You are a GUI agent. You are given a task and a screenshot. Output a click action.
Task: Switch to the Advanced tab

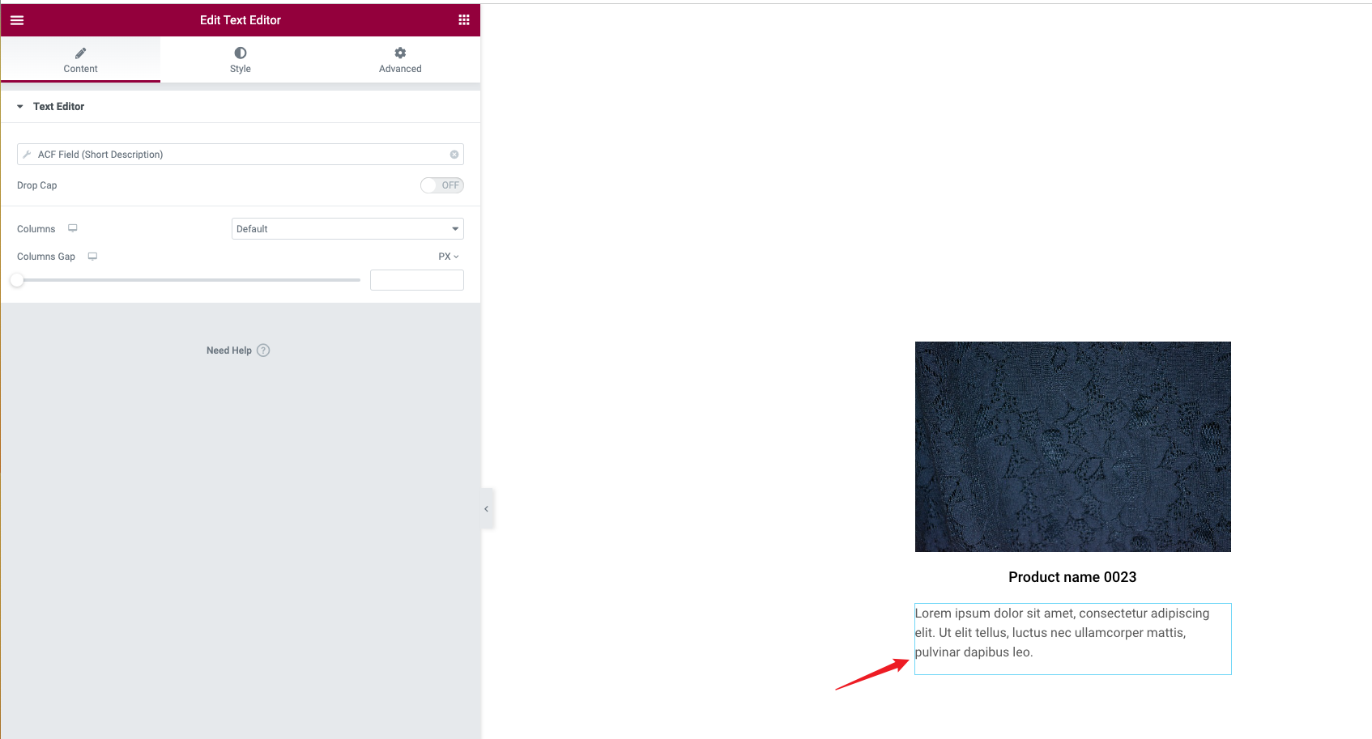click(x=400, y=61)
